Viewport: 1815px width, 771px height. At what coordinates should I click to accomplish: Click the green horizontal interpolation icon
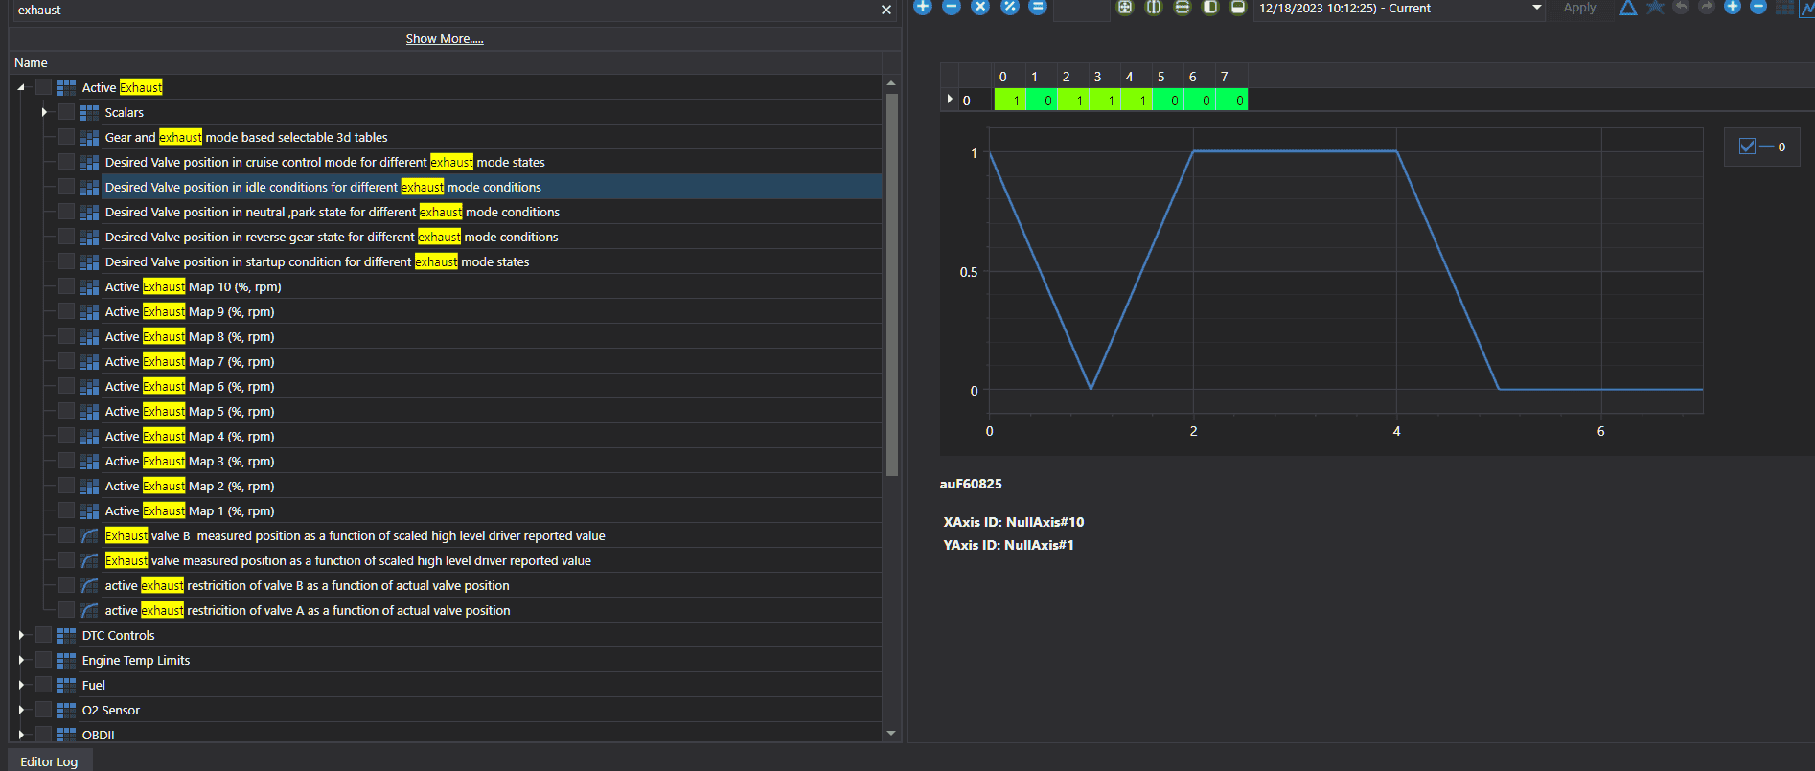[1182, 7]
